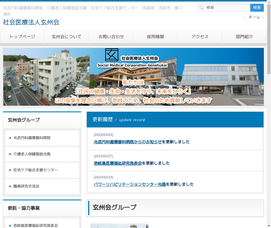Navigate to お問い合わせ page
The image size is (271, 228).
tap(111, 37)
